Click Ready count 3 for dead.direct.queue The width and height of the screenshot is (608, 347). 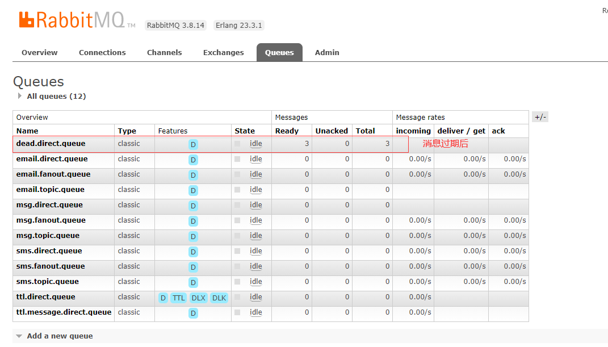[x=307, y=144]
